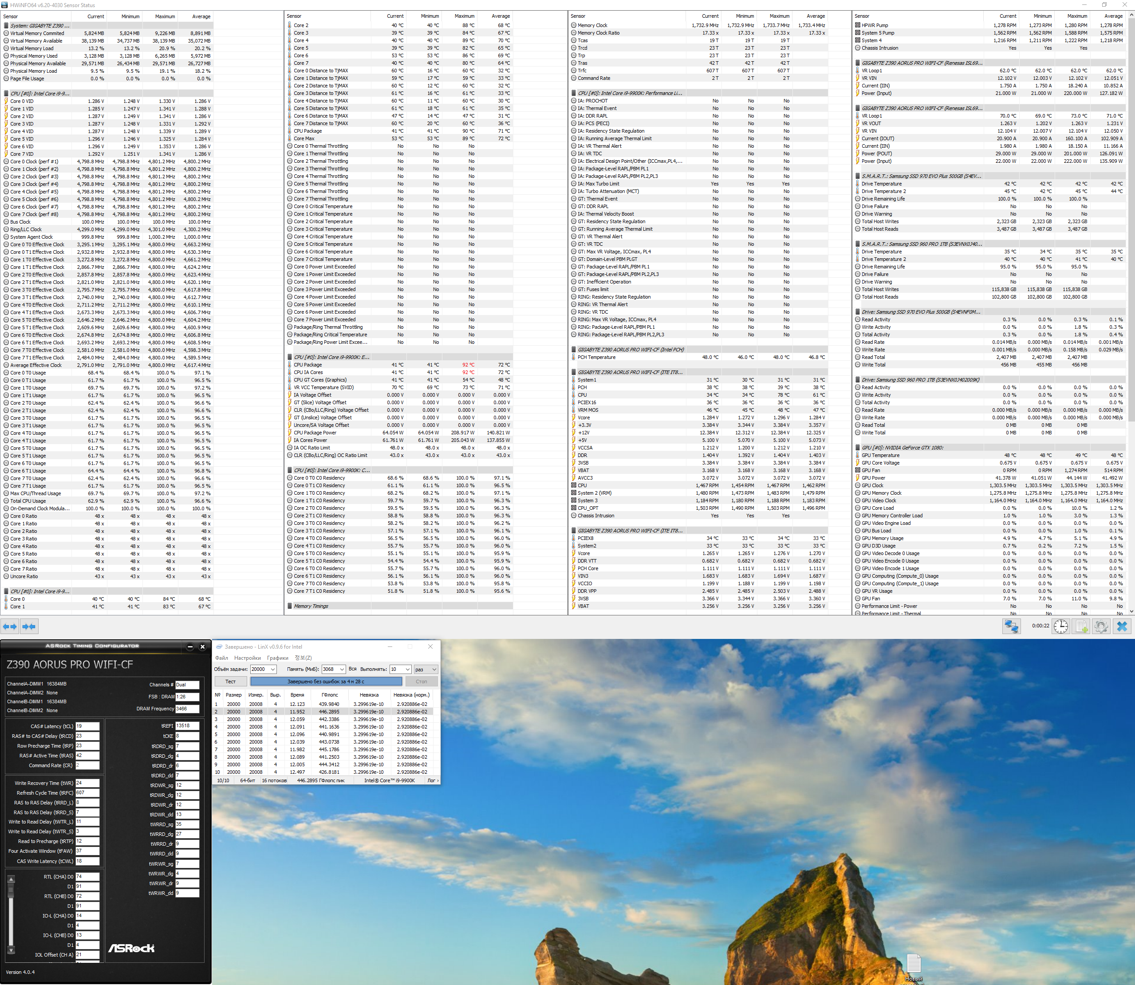
Task: Start logging with the sheet plus icon
Action: tap(1081, 626)
